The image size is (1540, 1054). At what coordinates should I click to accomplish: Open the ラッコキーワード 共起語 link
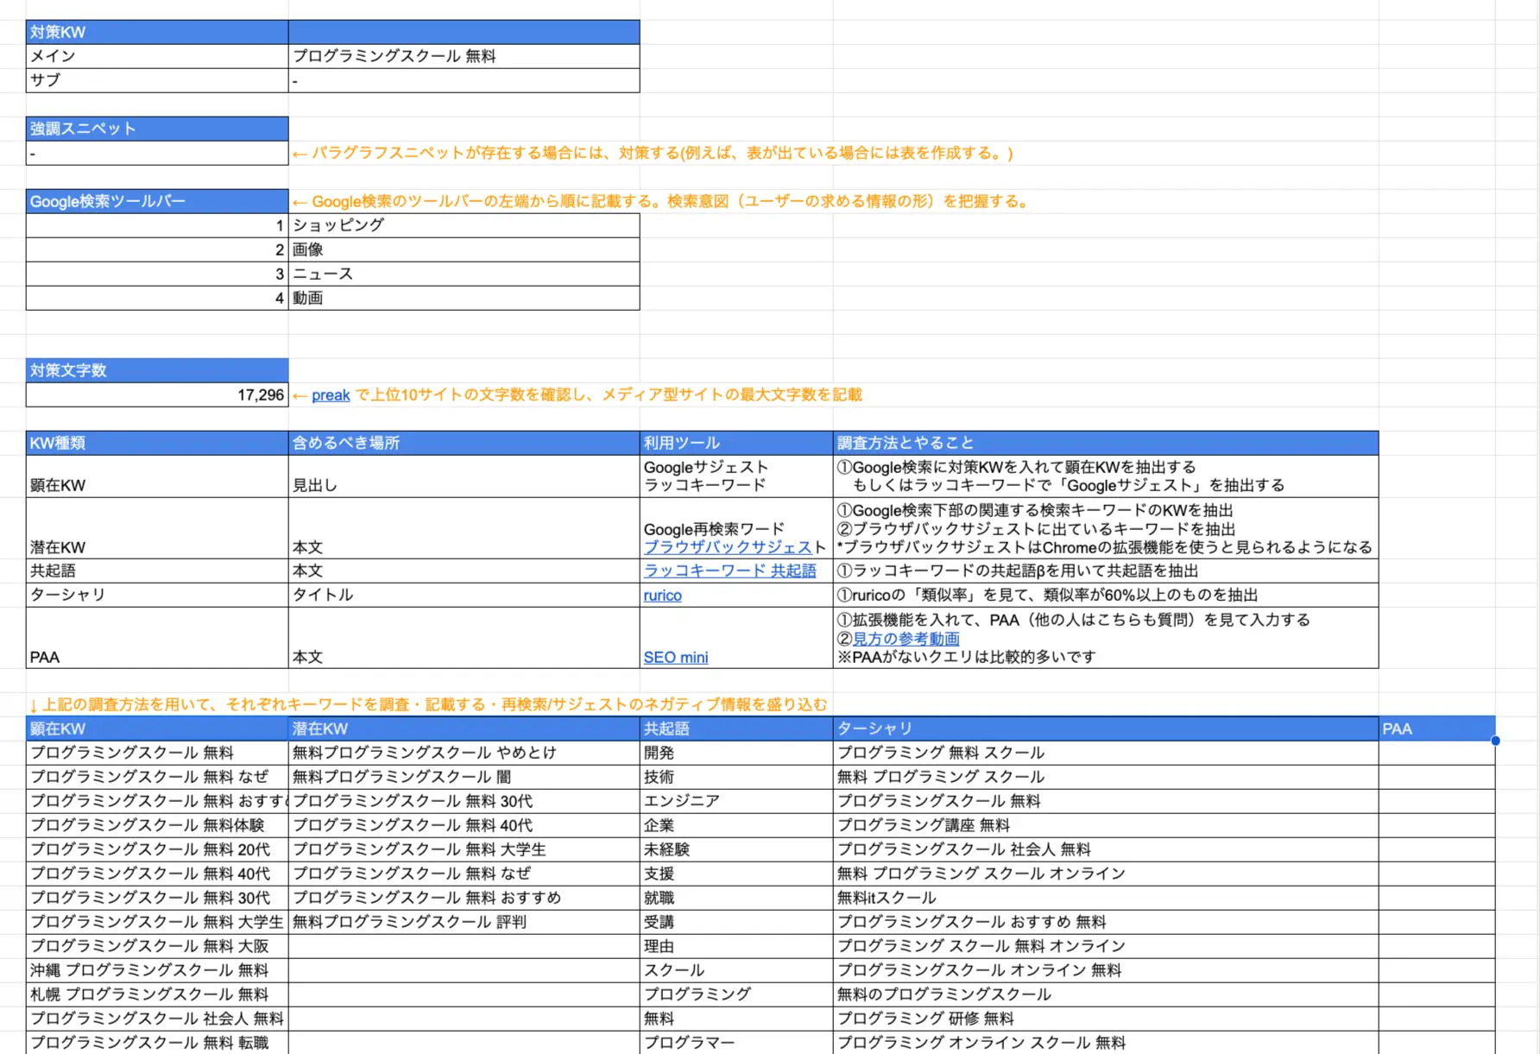click(x=729, y=571)
